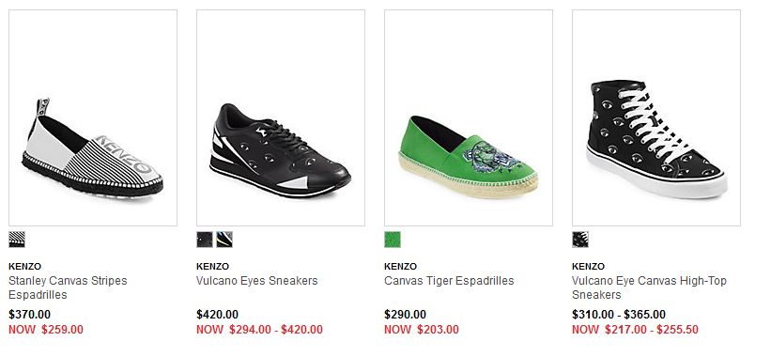Image resolution: width=771 pixels, height=357 pixels.
Task: Select the eye-print swatch under high-top sneakers
Action: pos(580,240)
